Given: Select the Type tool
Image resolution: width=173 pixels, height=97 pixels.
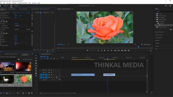Looking at the screenshot, I should (x=36, y=76).
